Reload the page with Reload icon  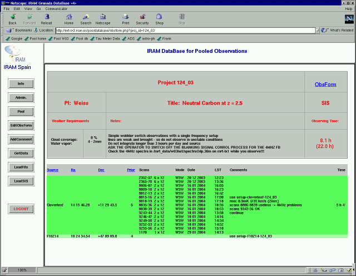click(46, 19)
